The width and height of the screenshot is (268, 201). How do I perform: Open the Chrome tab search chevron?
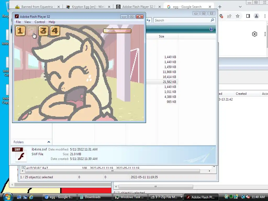(x=240, y=7)
